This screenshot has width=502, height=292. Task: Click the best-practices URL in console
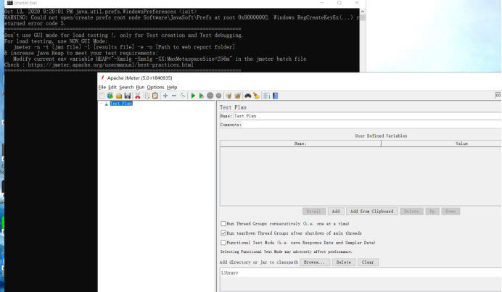(110, 65)
